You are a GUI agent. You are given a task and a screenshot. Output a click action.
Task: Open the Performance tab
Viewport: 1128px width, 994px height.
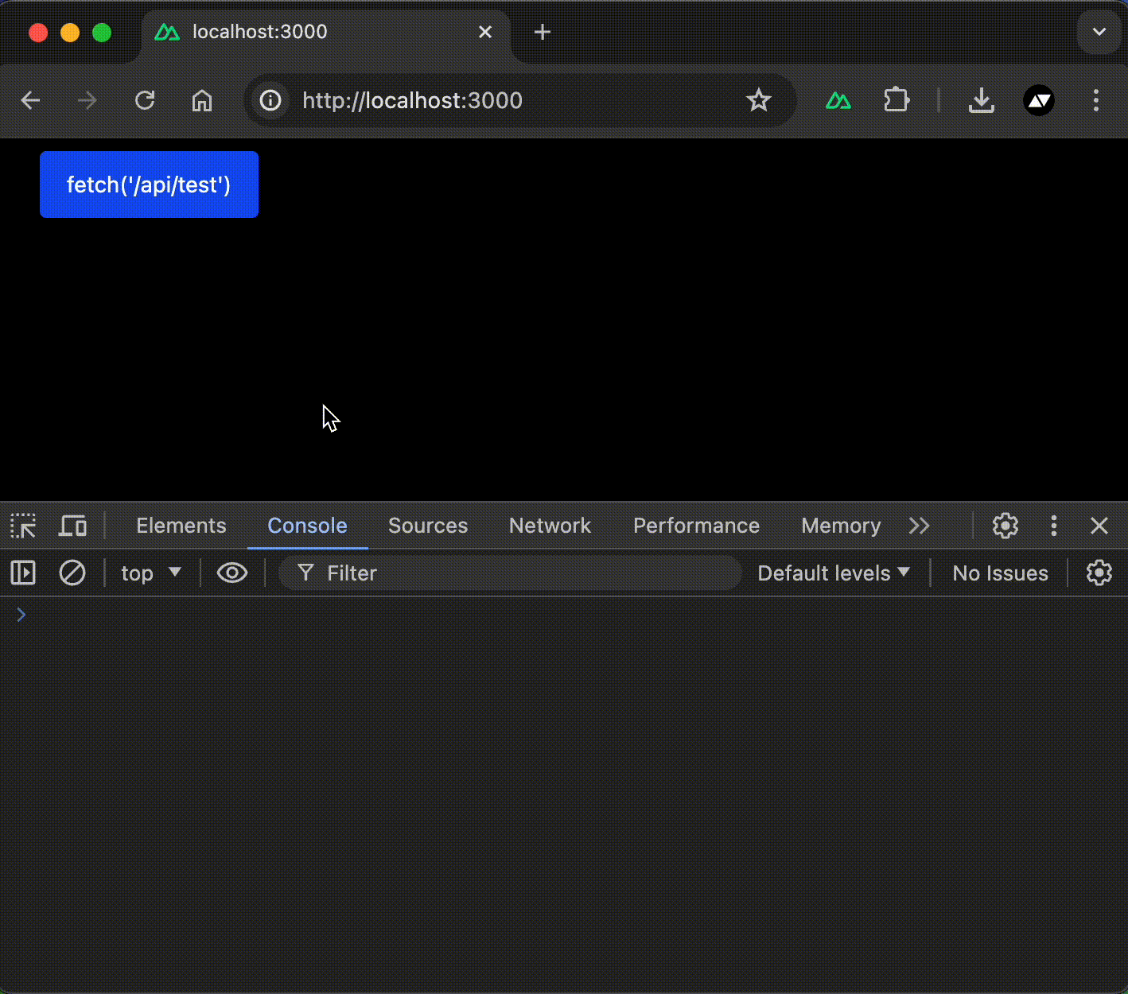point(697,526)
